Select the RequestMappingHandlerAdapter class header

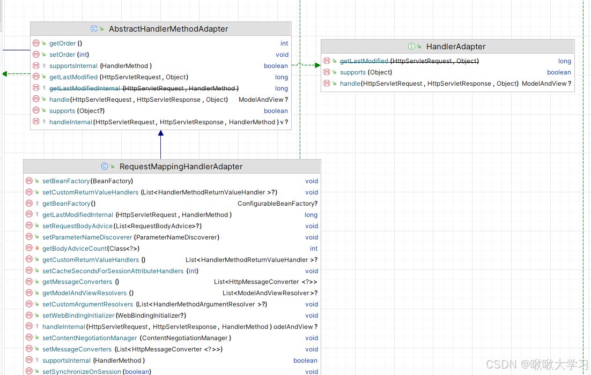click(172, 167)
